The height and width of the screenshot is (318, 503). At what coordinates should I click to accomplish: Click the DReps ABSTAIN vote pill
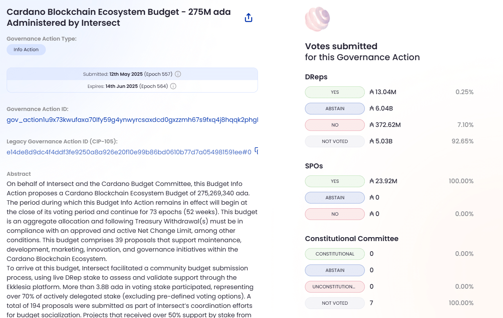(x=335, y=109)
